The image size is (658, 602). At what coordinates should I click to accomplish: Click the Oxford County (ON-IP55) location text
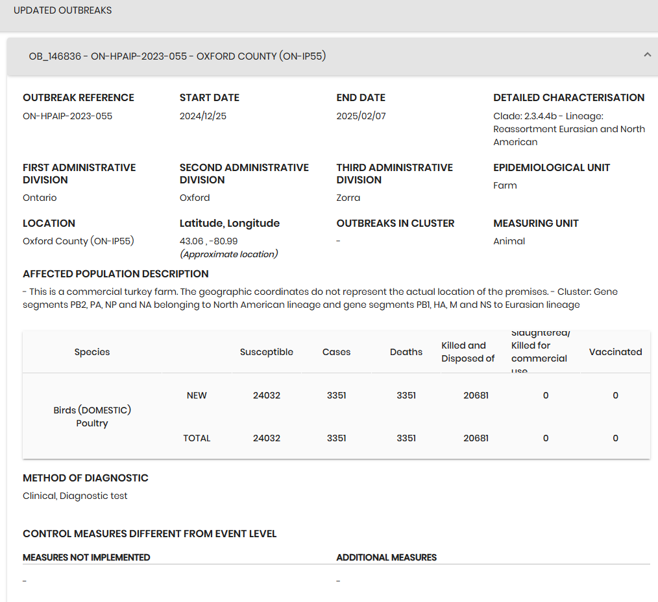[79, 241]
